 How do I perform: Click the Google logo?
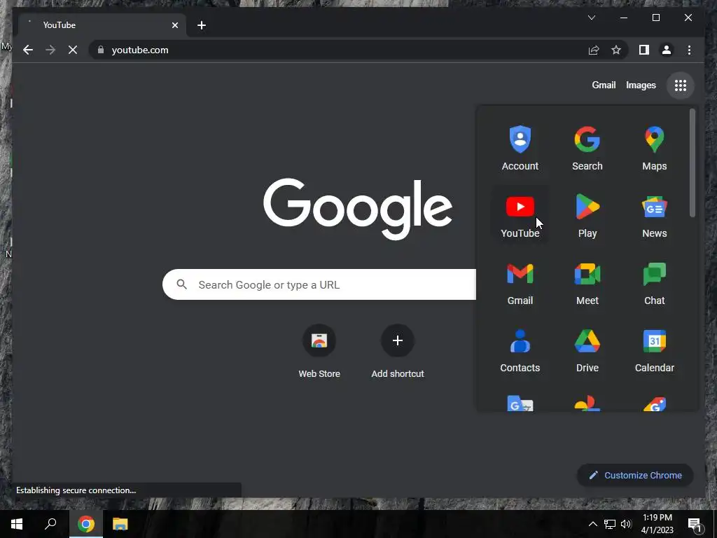[x=358, y=209]
